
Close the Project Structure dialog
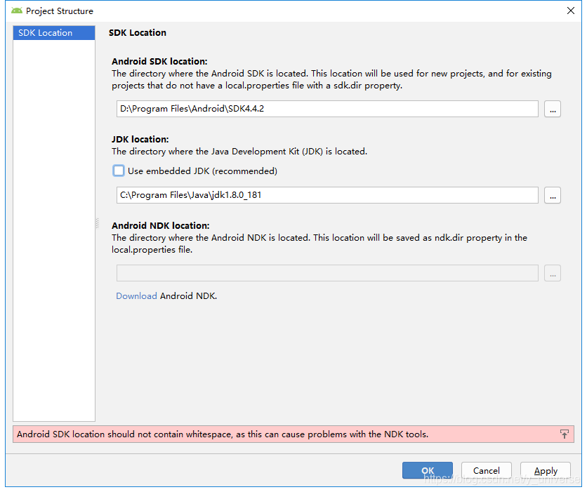pos(571,11)
